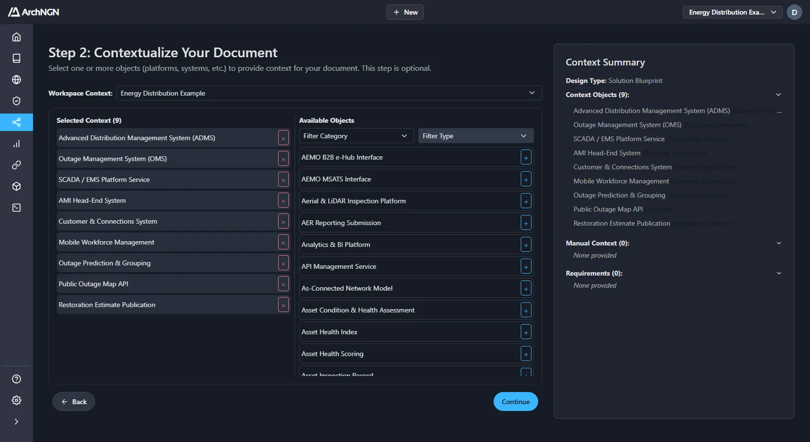The height and width of the screenshot is (442, 810).
Task: Click the ArchNGN logo
Action: [x=33, y=12]
